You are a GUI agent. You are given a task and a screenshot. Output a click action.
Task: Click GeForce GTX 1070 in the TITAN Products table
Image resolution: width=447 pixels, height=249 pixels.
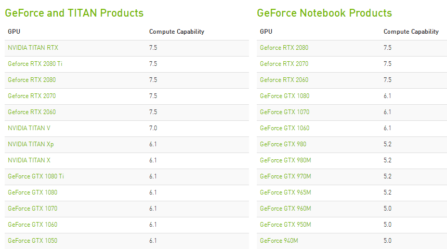(32, 209)
